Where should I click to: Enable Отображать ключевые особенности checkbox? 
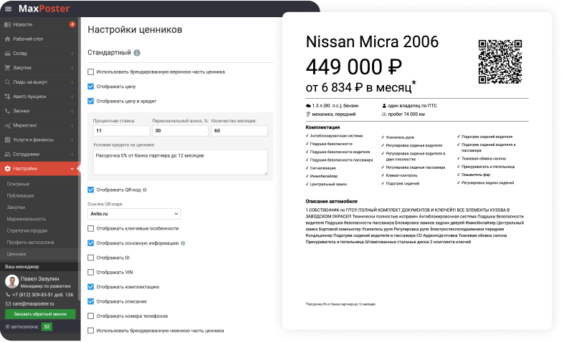[90, 228]
